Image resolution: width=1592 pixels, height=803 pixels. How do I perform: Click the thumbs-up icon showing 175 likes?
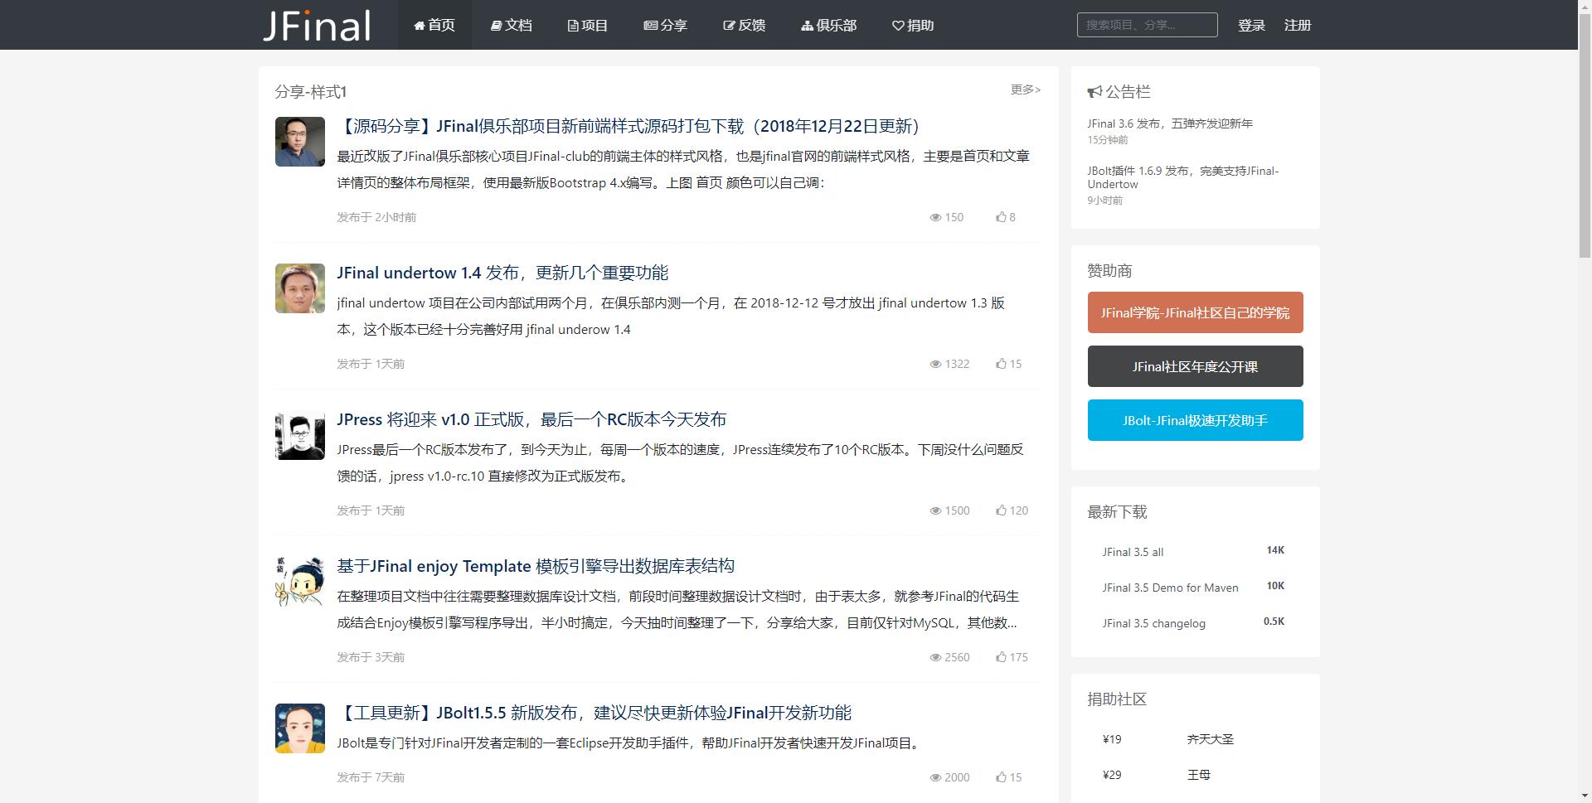click(x=1001, y=657)
